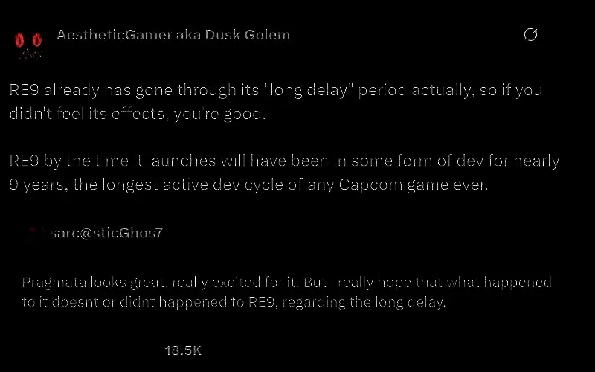Click the "9 years" text in the post
This screenshot has height=372, width=595.
pos(38,185)
